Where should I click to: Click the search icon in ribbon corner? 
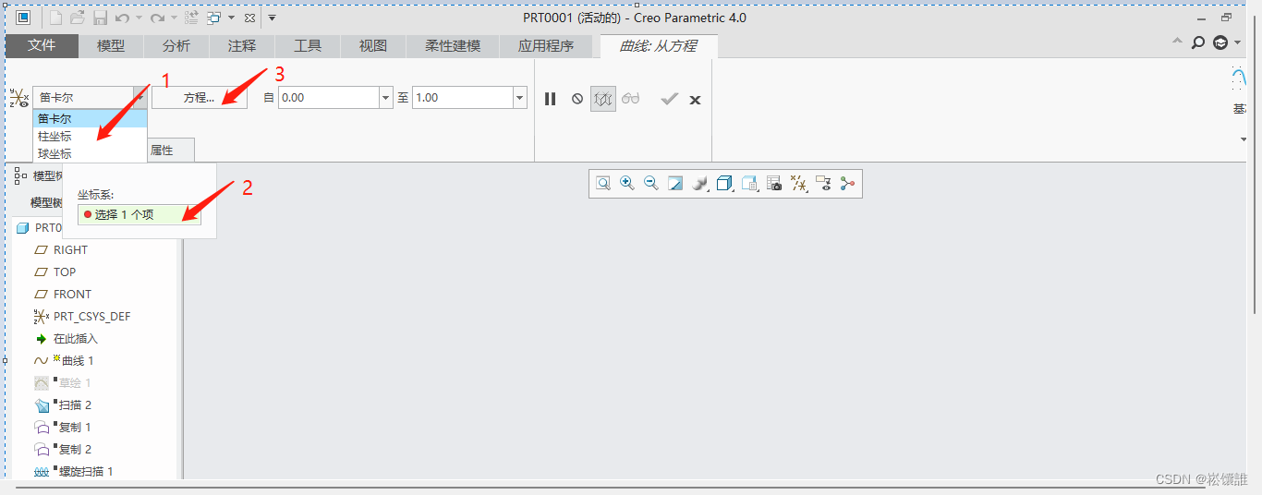coord(1198,42)
